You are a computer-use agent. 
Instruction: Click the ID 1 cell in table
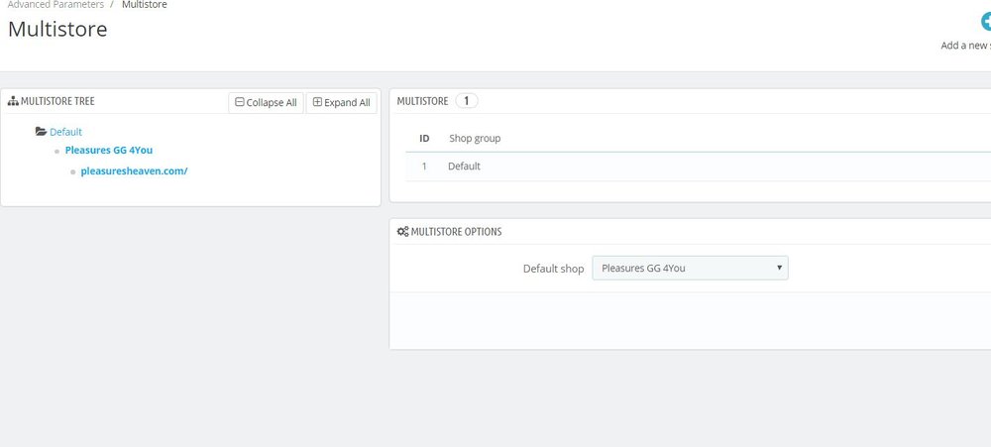424,167
